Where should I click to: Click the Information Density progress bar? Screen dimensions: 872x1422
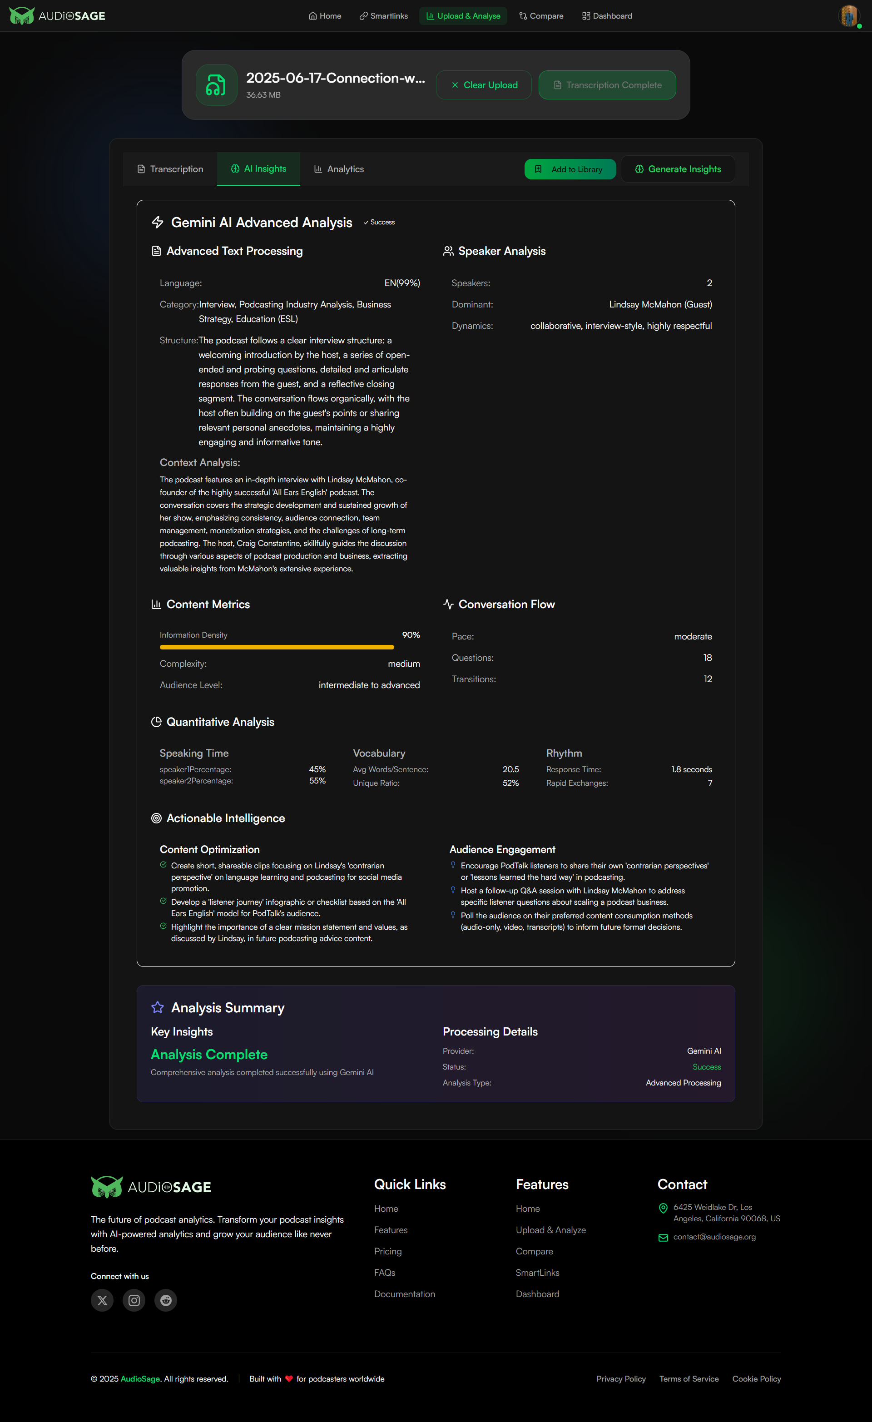277,648
